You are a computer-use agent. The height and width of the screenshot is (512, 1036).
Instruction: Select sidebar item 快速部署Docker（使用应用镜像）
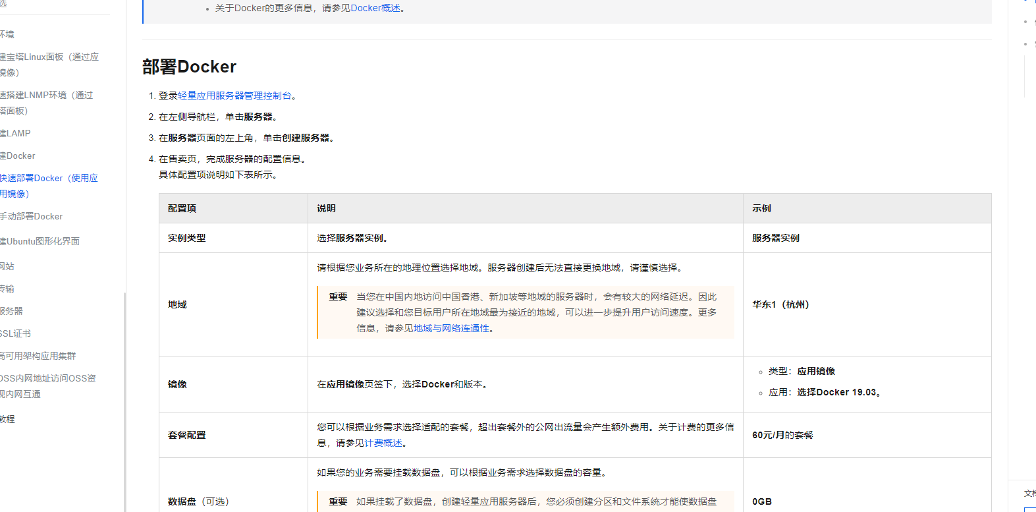[x=49, y=186]
